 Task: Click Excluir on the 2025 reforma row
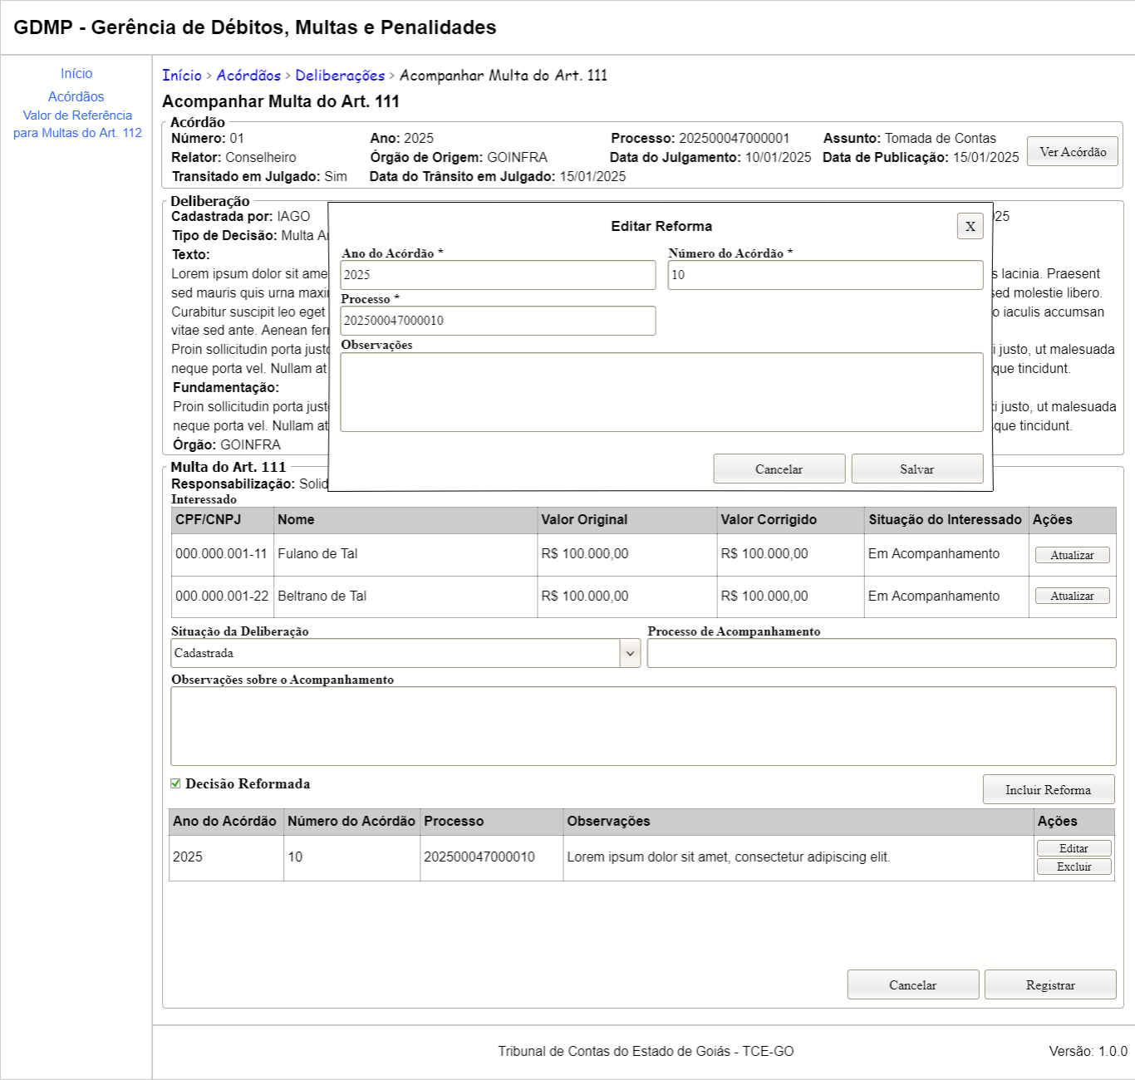click(1074, 866)
